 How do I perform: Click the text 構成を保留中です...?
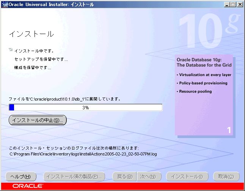[33, 67]
